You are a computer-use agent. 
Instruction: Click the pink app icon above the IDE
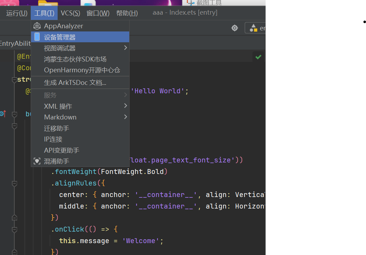coord(9,3)
